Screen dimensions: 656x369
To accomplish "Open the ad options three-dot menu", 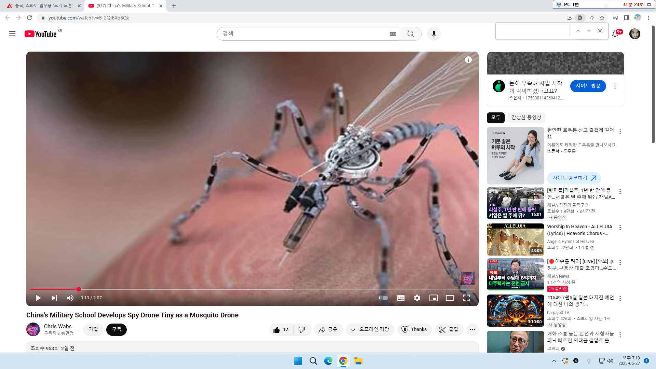I will [x=615, y=86].
